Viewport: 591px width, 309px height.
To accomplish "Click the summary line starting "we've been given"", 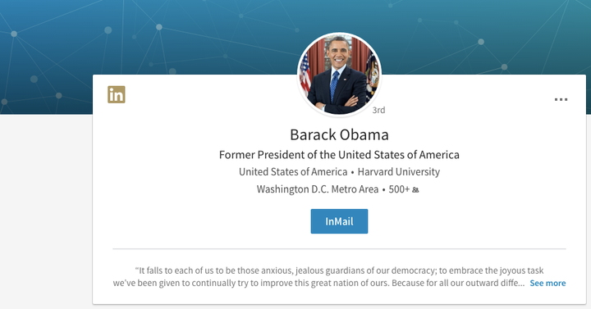I will [x=318, y=283].
